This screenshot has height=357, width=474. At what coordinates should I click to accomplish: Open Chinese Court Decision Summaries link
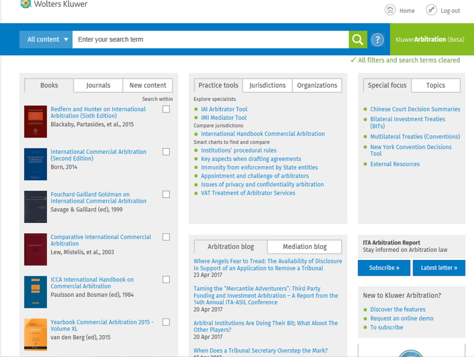coord(415,109)
